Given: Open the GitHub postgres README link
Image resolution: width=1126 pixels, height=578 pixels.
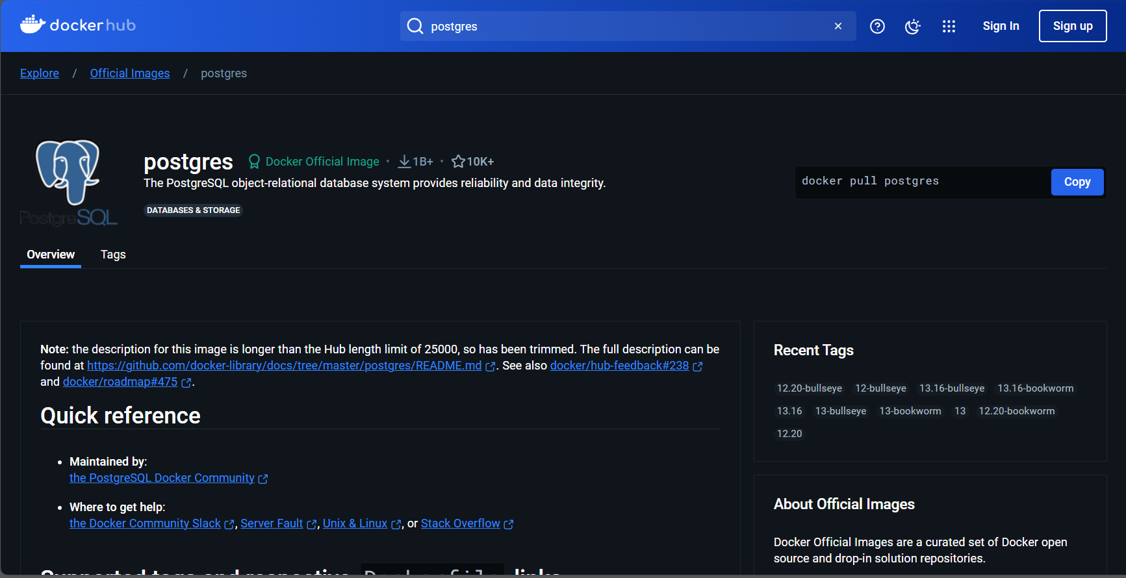Looking at the screenshot, I should [x=285, y=366].
